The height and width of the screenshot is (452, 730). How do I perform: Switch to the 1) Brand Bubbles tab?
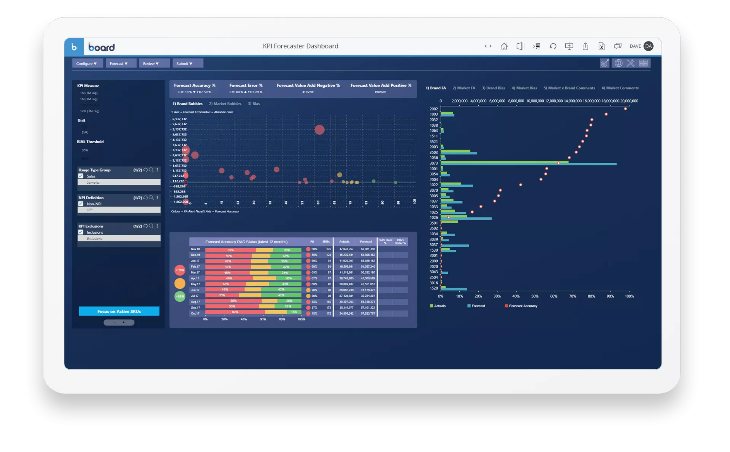(187, 104)
